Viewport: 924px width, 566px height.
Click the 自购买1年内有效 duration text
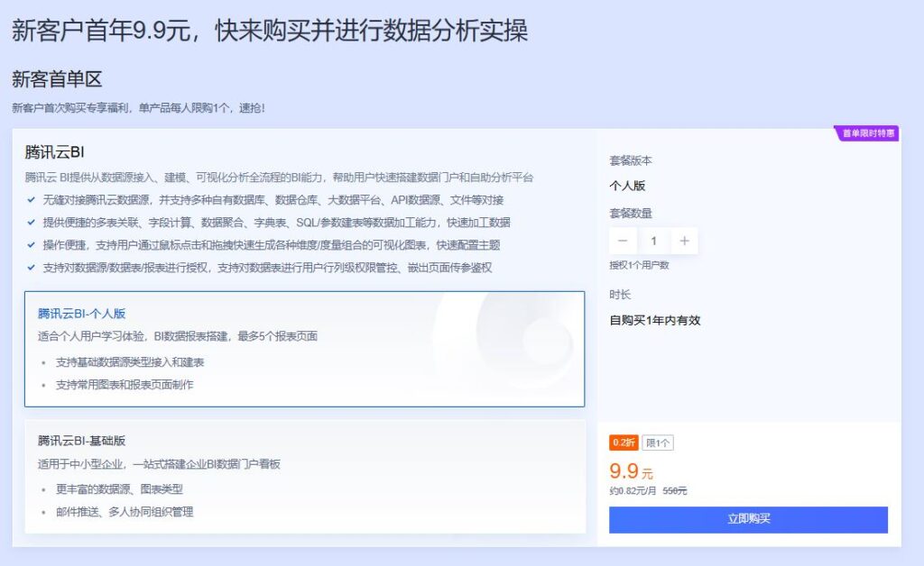pos(655,321)
